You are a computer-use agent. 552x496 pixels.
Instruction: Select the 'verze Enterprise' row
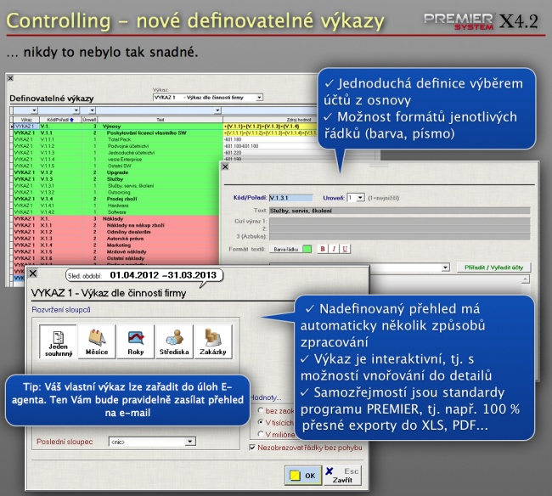click(x=118, y=159)
